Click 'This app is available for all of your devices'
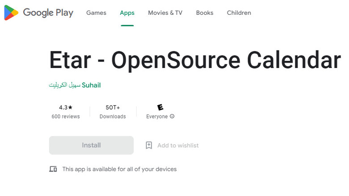This screenshot has height=196, width=349. pos(119,169)
